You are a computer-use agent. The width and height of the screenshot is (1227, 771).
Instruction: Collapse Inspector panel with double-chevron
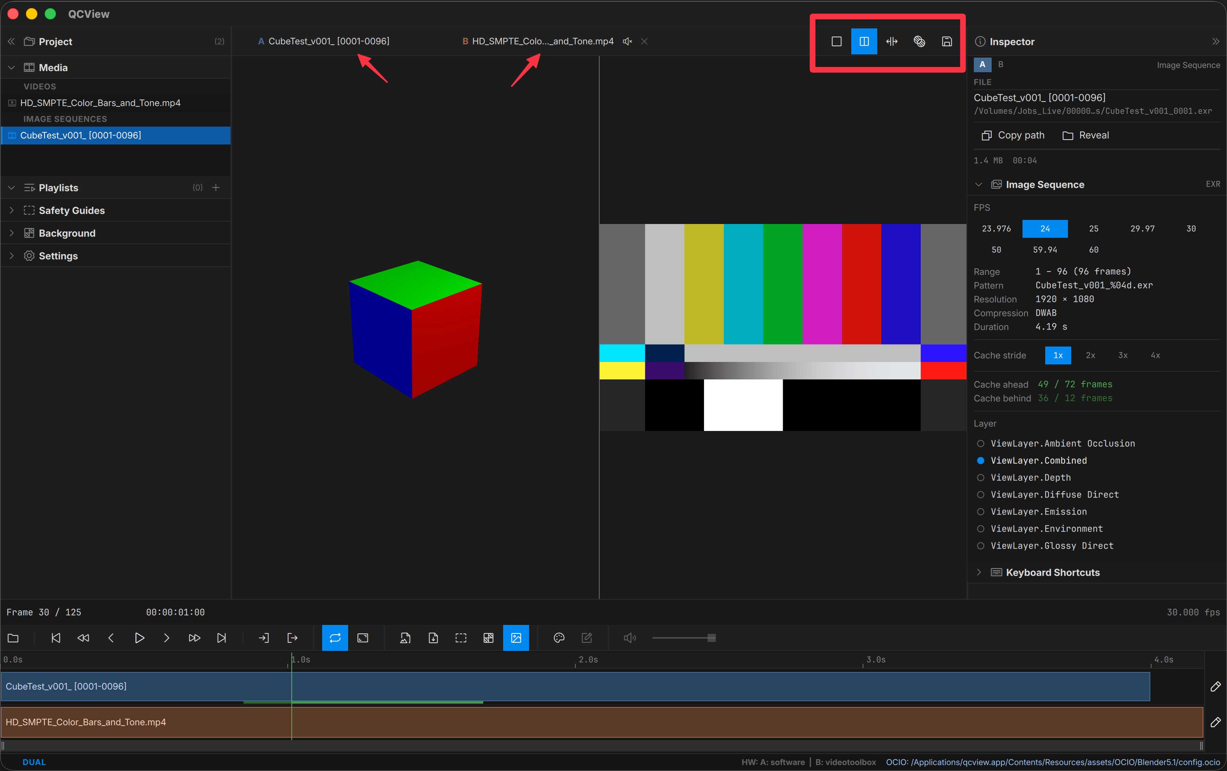[1215, 41]
